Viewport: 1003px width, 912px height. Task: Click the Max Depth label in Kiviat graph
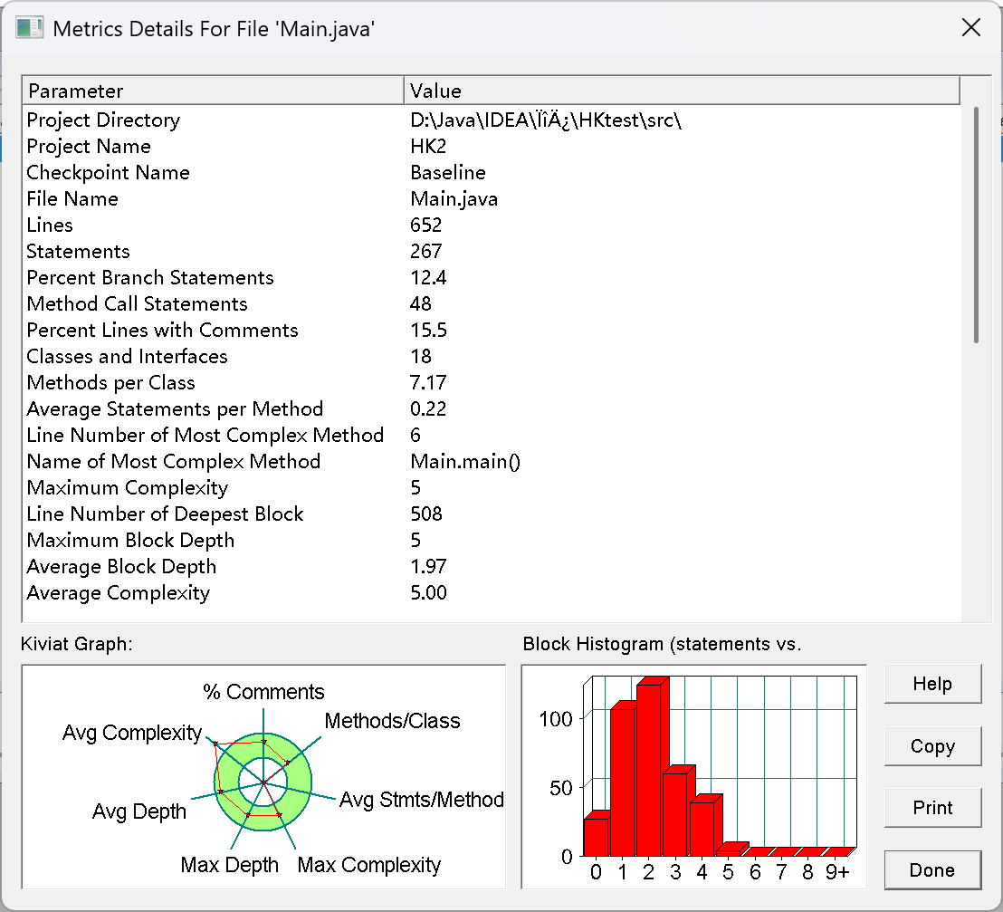[230, 865]
